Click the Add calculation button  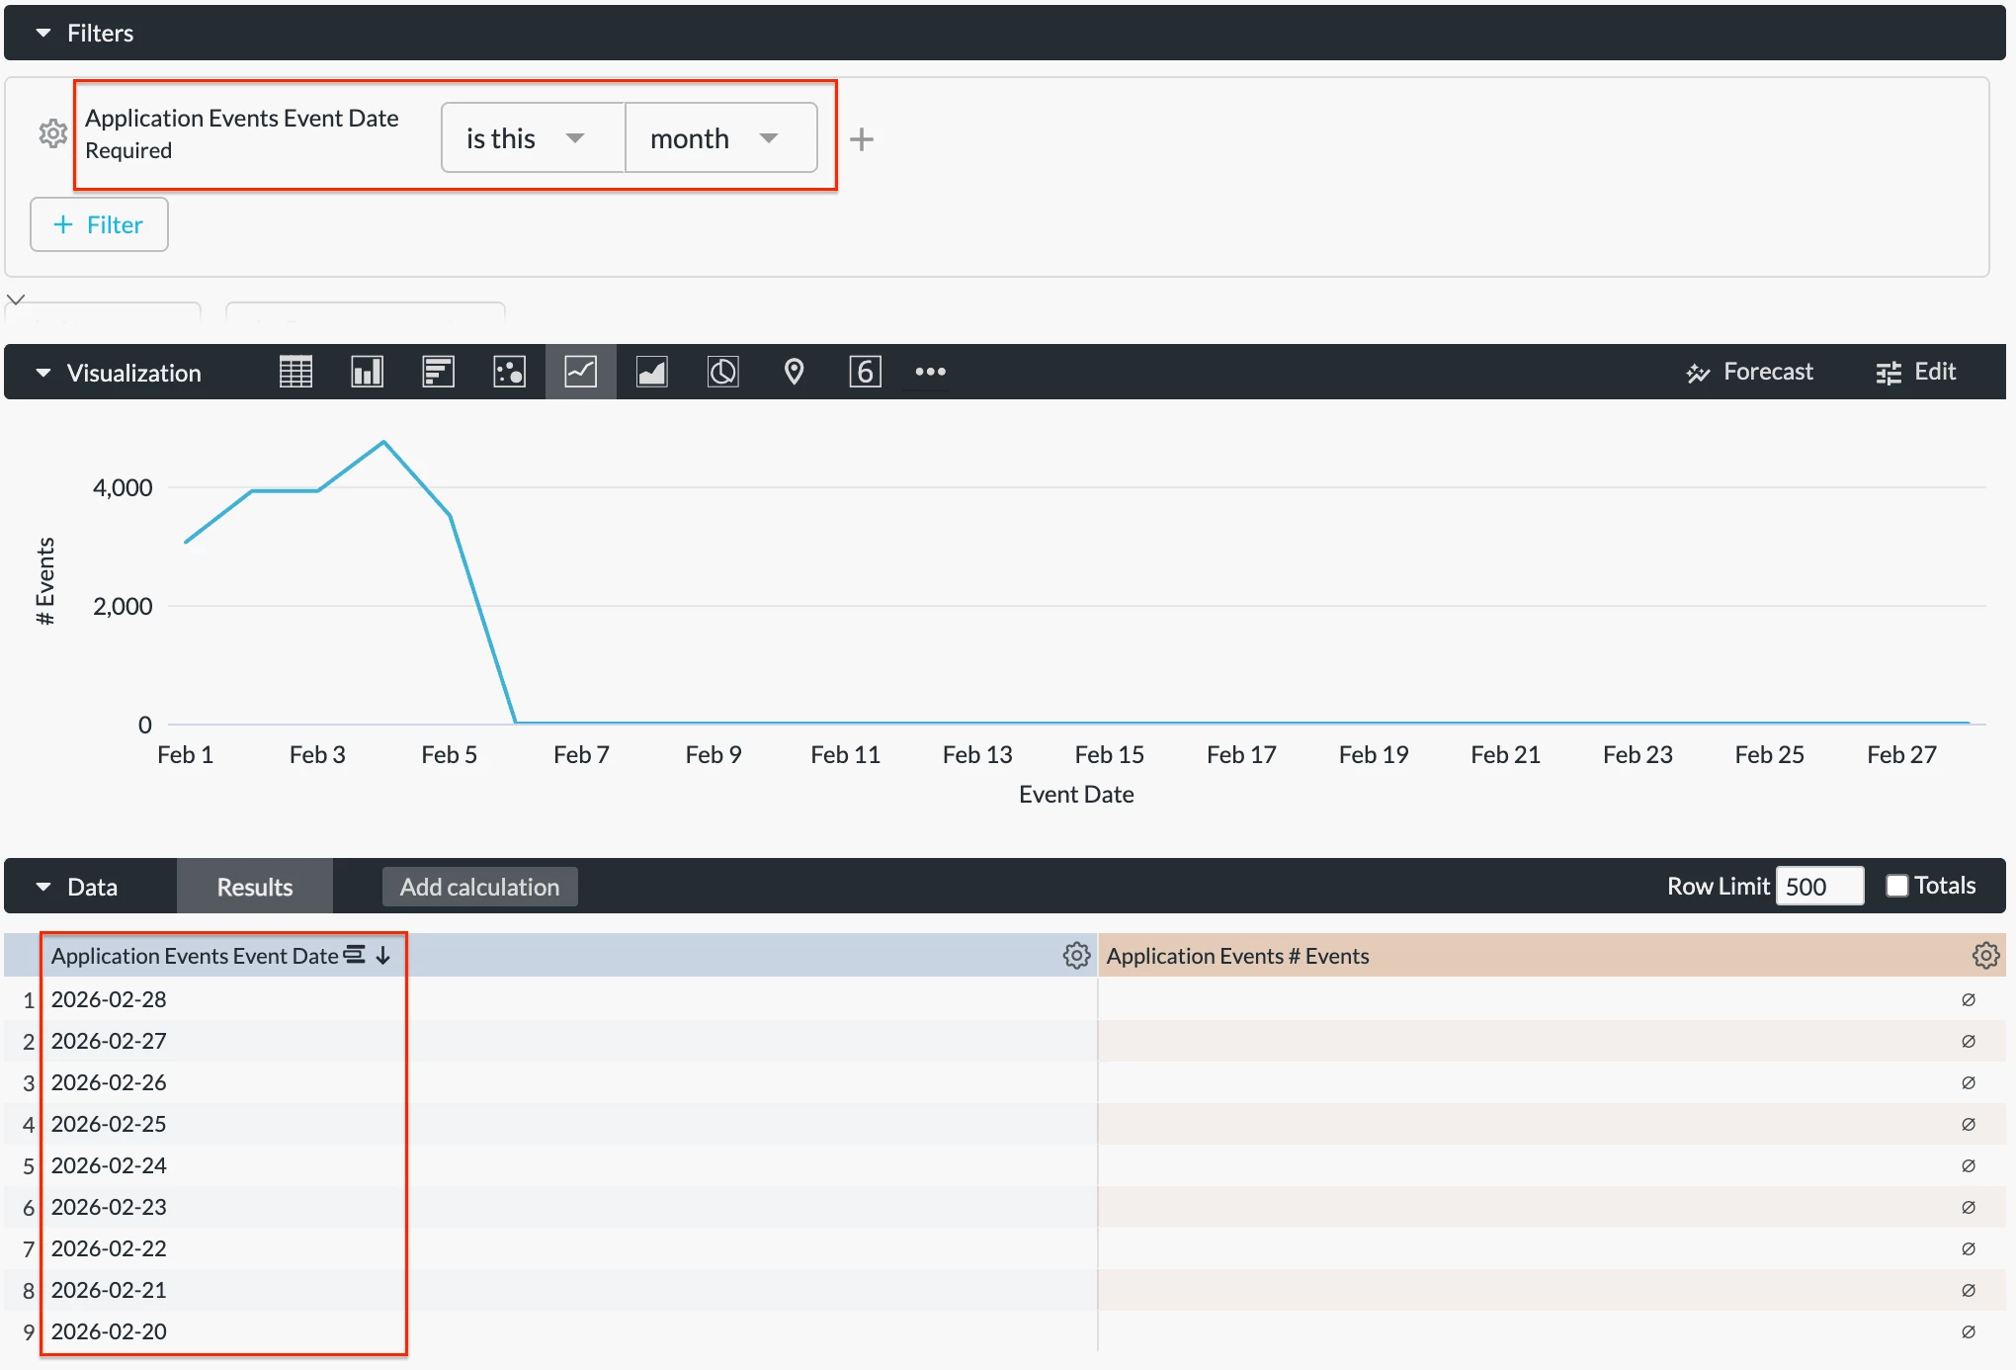click(x=479, y=887)
